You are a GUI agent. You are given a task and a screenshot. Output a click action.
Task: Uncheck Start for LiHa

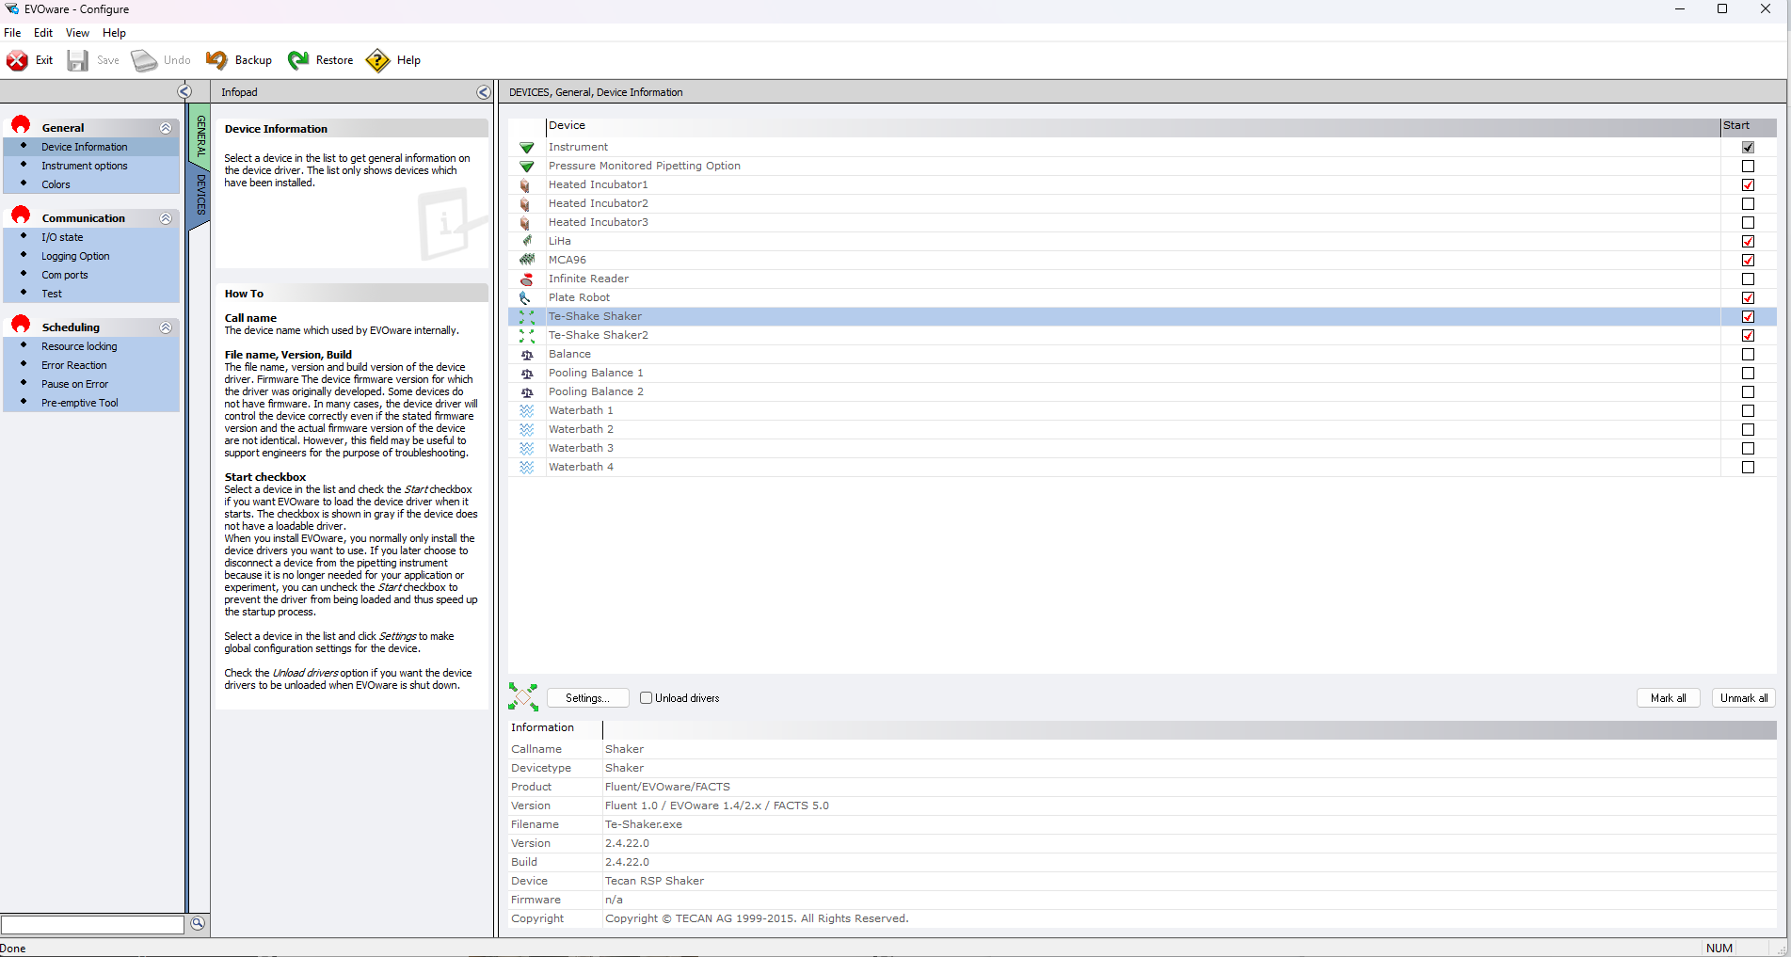[x=1748, y=241]
